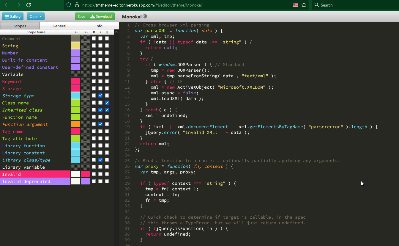Open the theme Gallery

click(13, 17)
